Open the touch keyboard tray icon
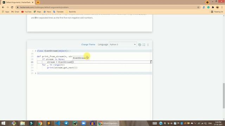The height and width of the screenshot is (126, 225). pos(155,123)
